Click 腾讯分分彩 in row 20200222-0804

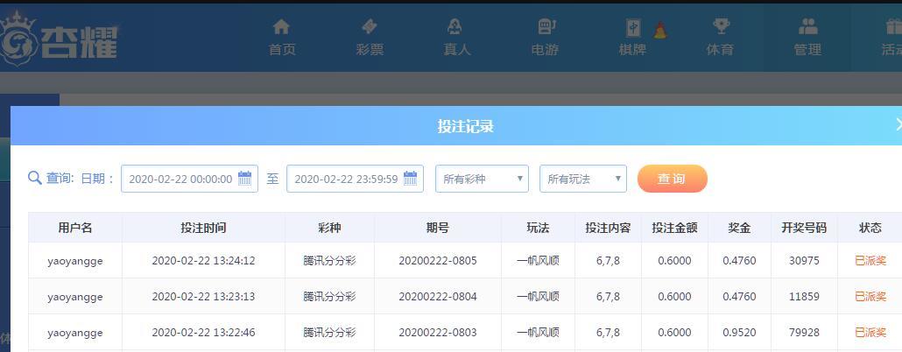pos(329,297)
